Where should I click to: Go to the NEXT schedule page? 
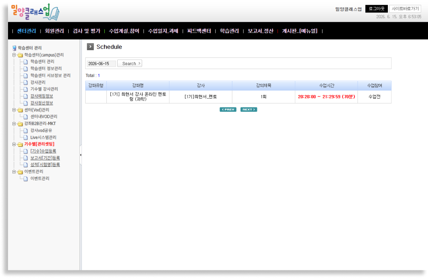249,110
